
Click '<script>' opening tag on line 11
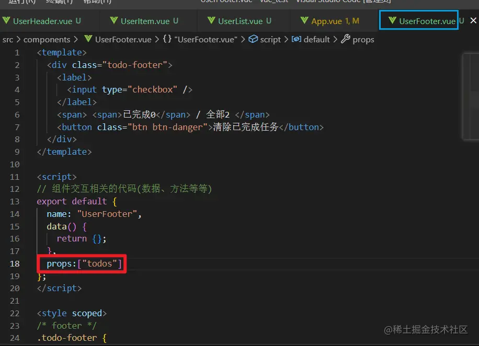[x=57, y=177]
